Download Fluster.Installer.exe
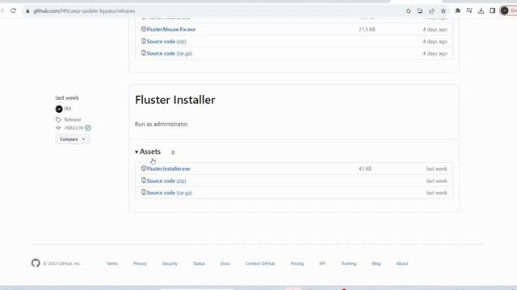This screenshot has width=517, height=290. (168, 168)
